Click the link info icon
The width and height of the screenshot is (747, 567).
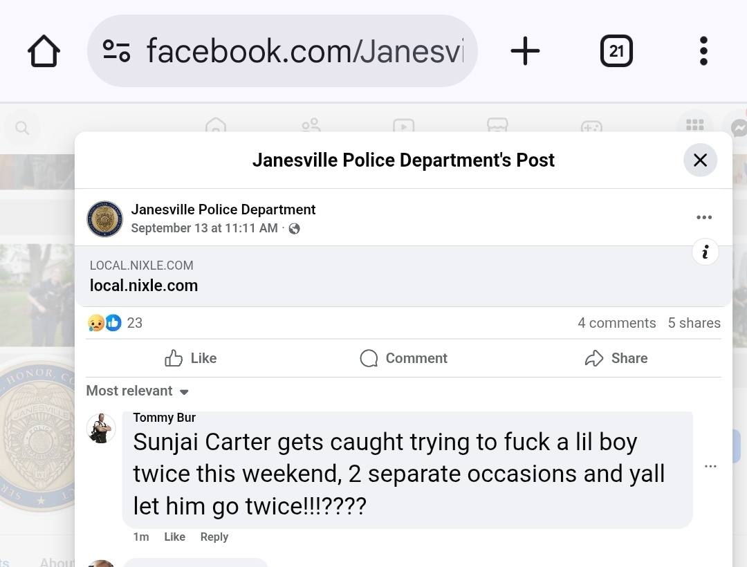coord(705,252)
